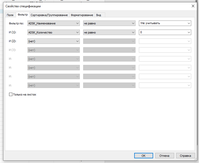This screenshot has width=199, height=163.
Task: Open the dropdown arrow of value 0
Action: [x=188, y=32]
